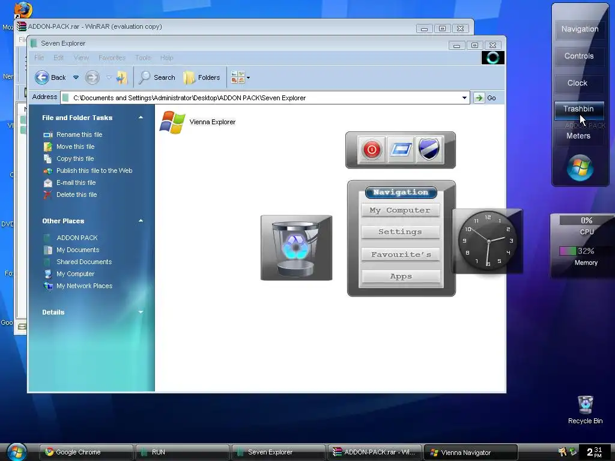Open the Tools menu
This screenshot has height=461, width=615.
[143, 58]
